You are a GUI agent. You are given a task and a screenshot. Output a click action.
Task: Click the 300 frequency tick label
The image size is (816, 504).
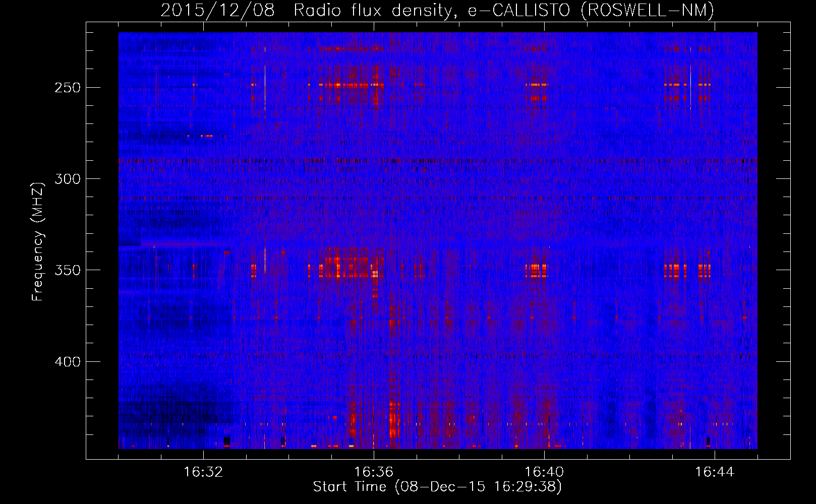68,179
